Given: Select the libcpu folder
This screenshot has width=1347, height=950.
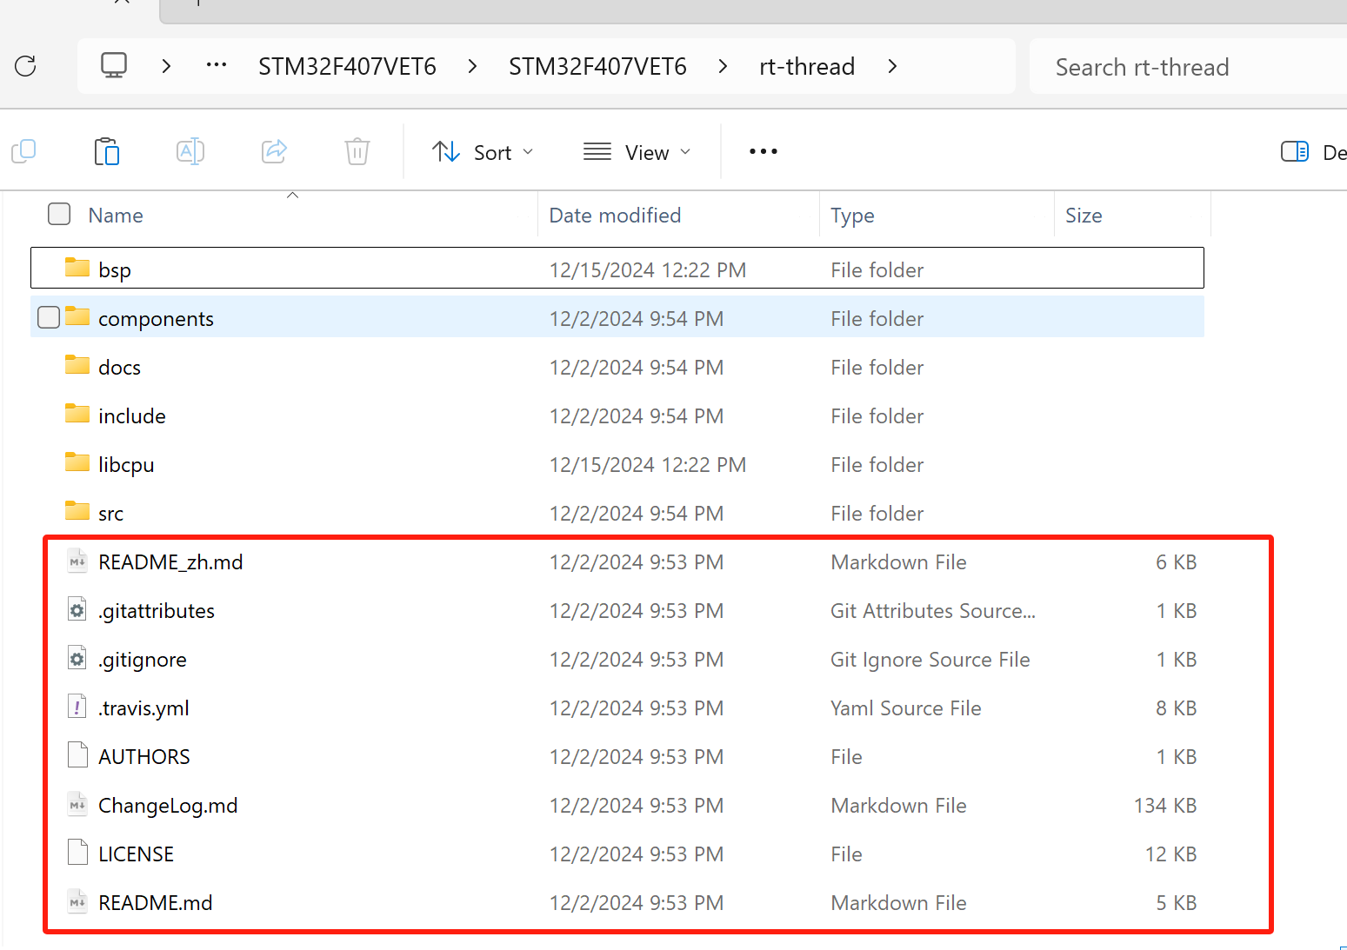Looking at the screenshot, I should 126,465.
